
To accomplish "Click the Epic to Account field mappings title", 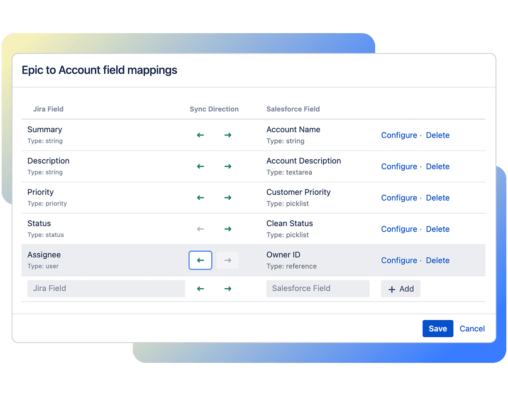I will (100, 70).
